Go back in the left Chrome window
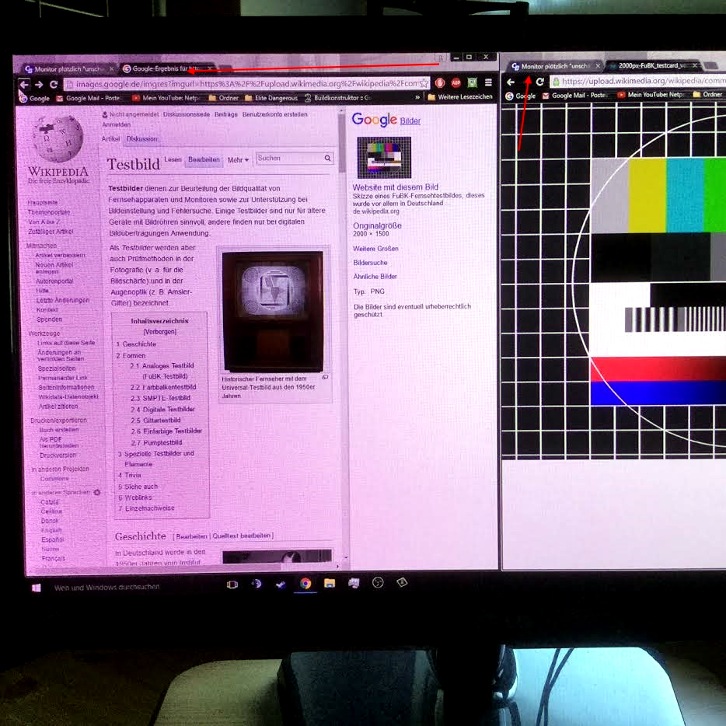This screenshot has width=726, height=726. 24,84
